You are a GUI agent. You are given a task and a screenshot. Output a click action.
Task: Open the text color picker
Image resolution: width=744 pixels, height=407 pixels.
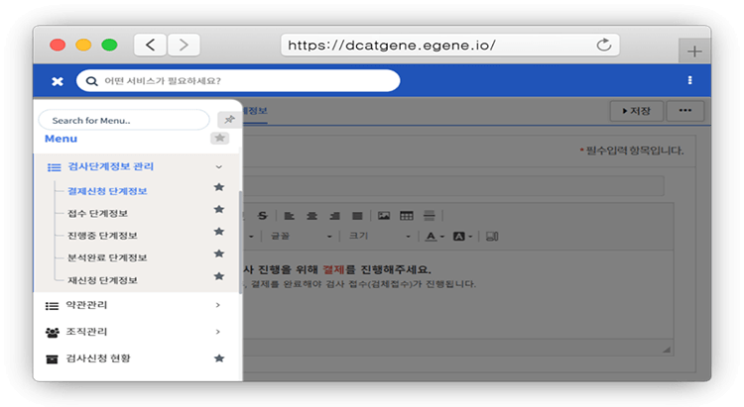coord(434,237)
